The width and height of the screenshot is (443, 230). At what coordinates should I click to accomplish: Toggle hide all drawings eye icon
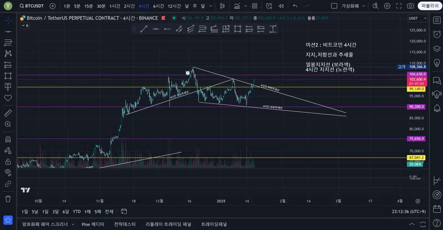[x=8, y=172]
